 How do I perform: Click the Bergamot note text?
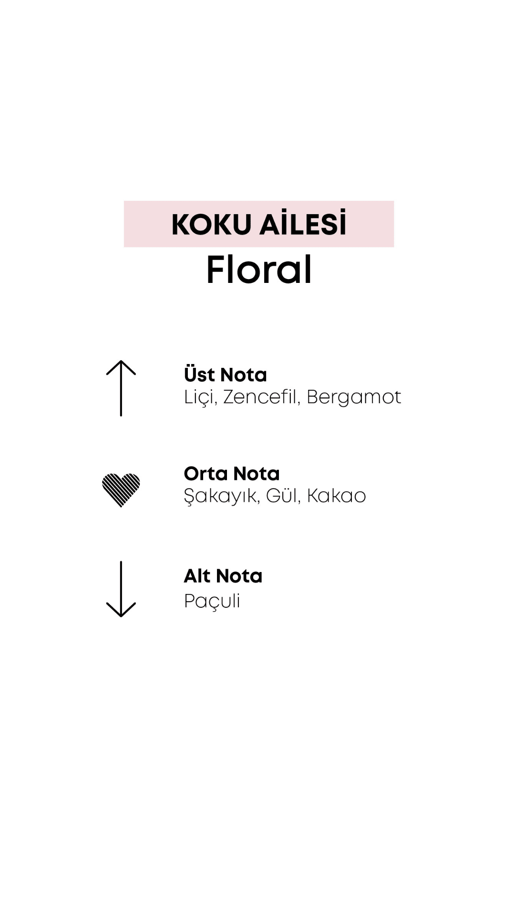pos(354,397)
